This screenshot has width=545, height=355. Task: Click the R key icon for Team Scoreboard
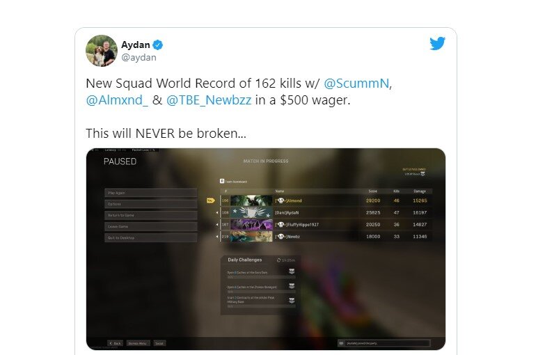[222, 181]
